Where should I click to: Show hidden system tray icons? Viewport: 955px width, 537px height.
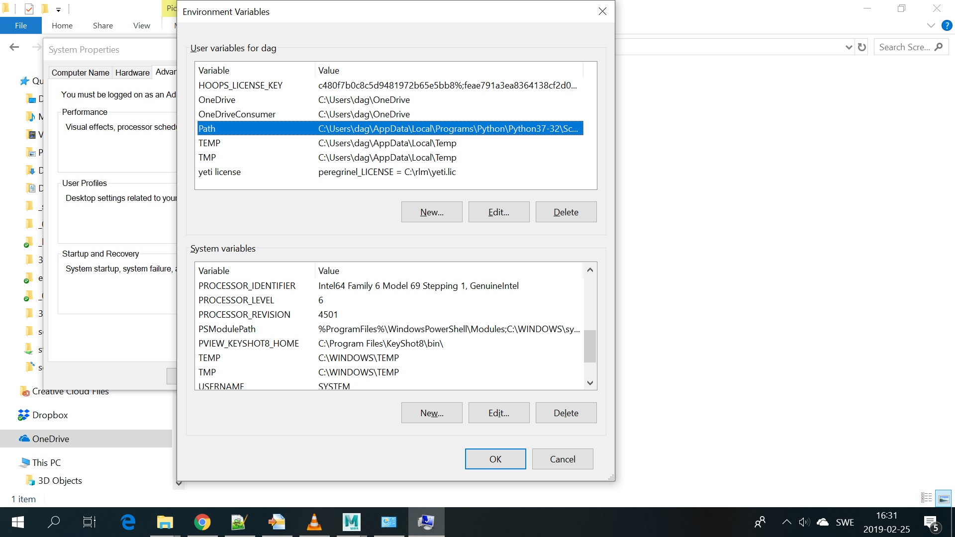(786, 522)
